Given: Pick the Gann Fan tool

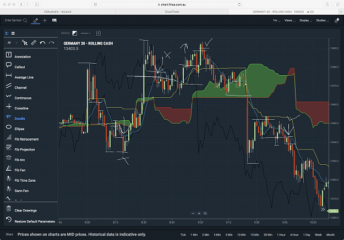Looking at the screenshot, I should [17, 190].
